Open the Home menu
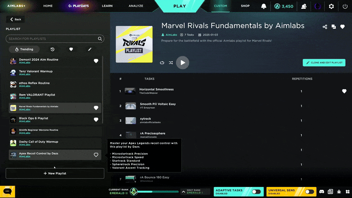 (48, 6)
